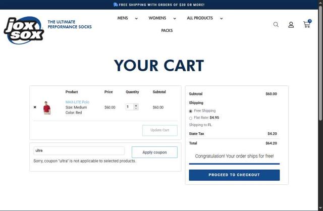Click the Total amount $64.20
323x211 pixels.
[271, 143]
